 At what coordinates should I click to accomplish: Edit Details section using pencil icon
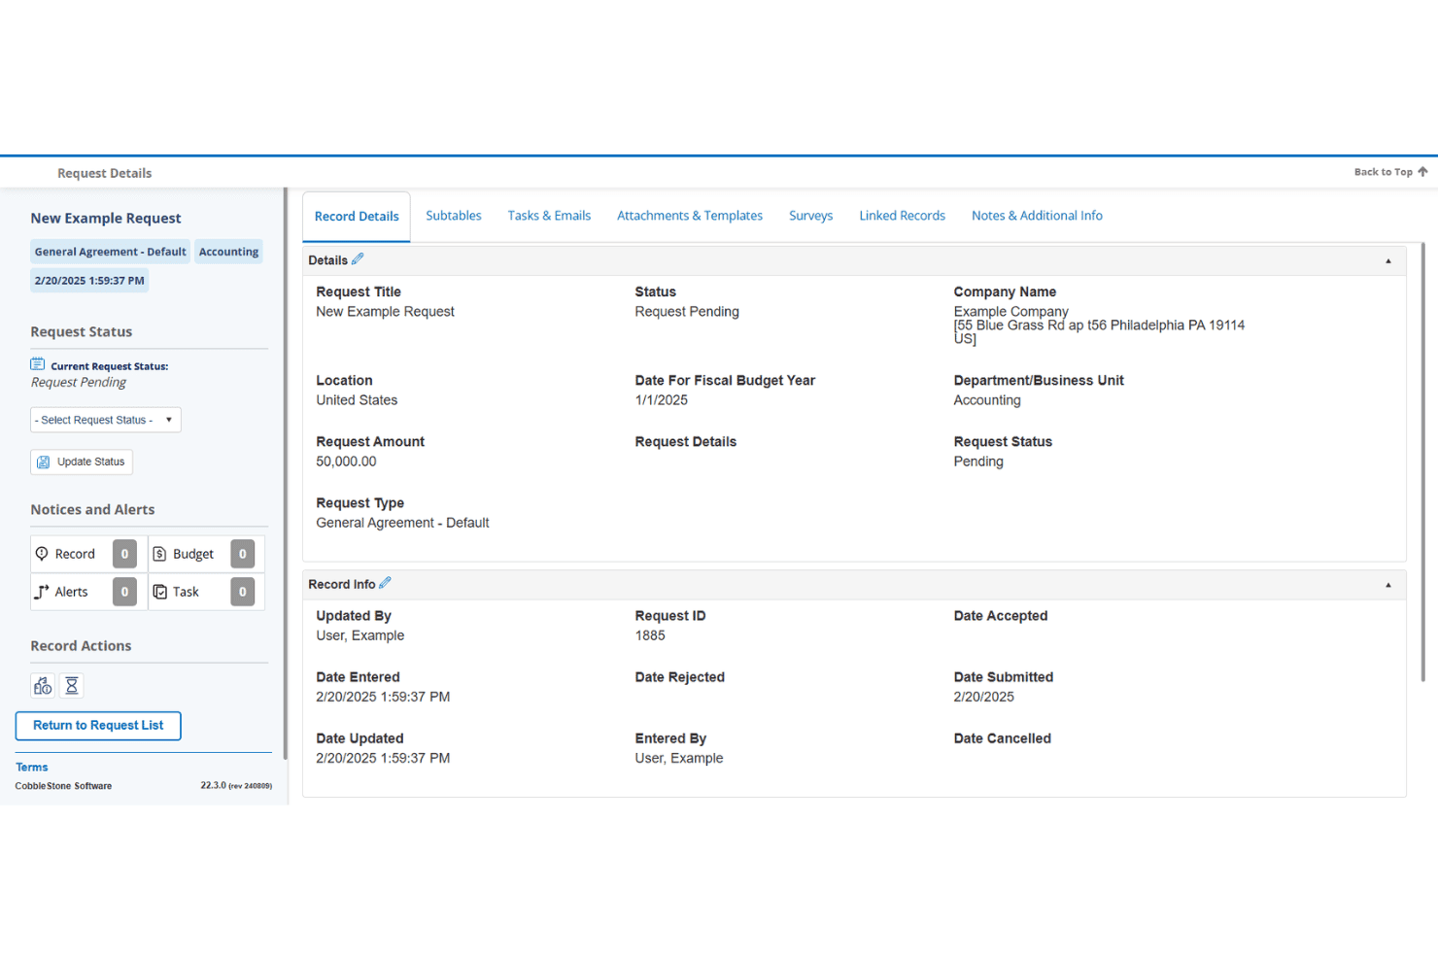[x=358, y=259]
